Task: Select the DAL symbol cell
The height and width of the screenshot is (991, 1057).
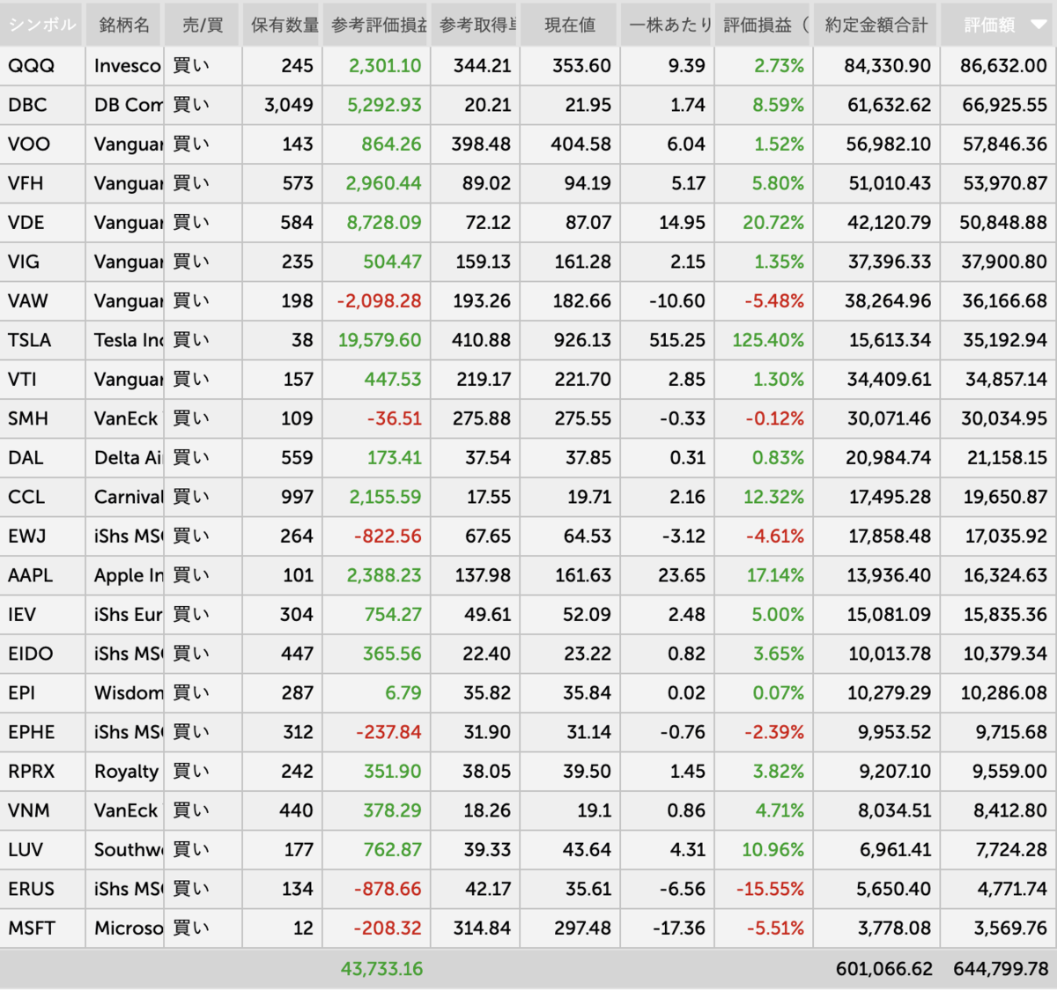Action: (x=42, y=458)
